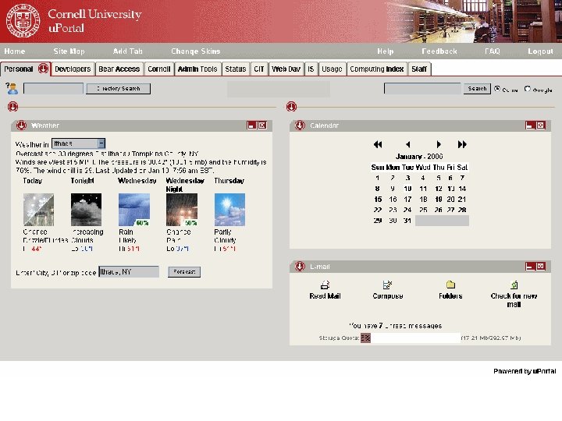Select day 10 in the calendar

coord(407,189)
